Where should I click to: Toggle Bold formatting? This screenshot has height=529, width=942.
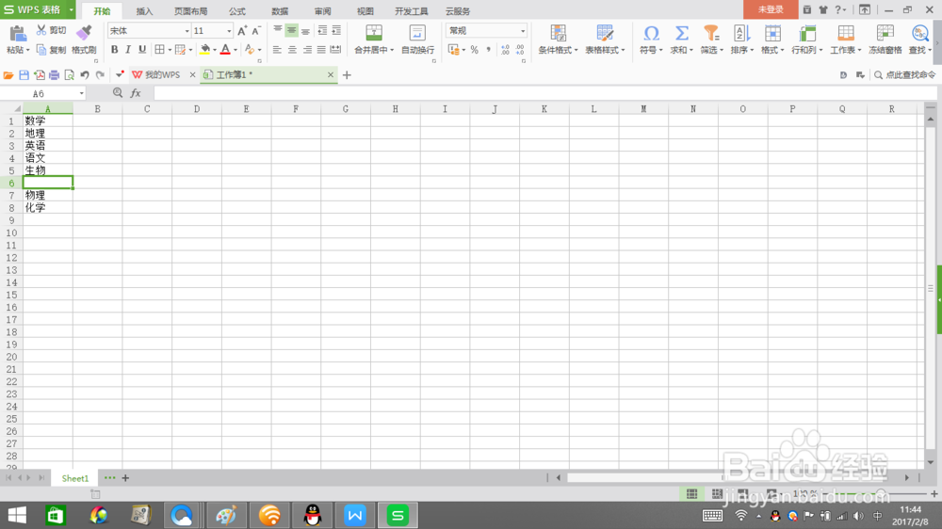114,50
